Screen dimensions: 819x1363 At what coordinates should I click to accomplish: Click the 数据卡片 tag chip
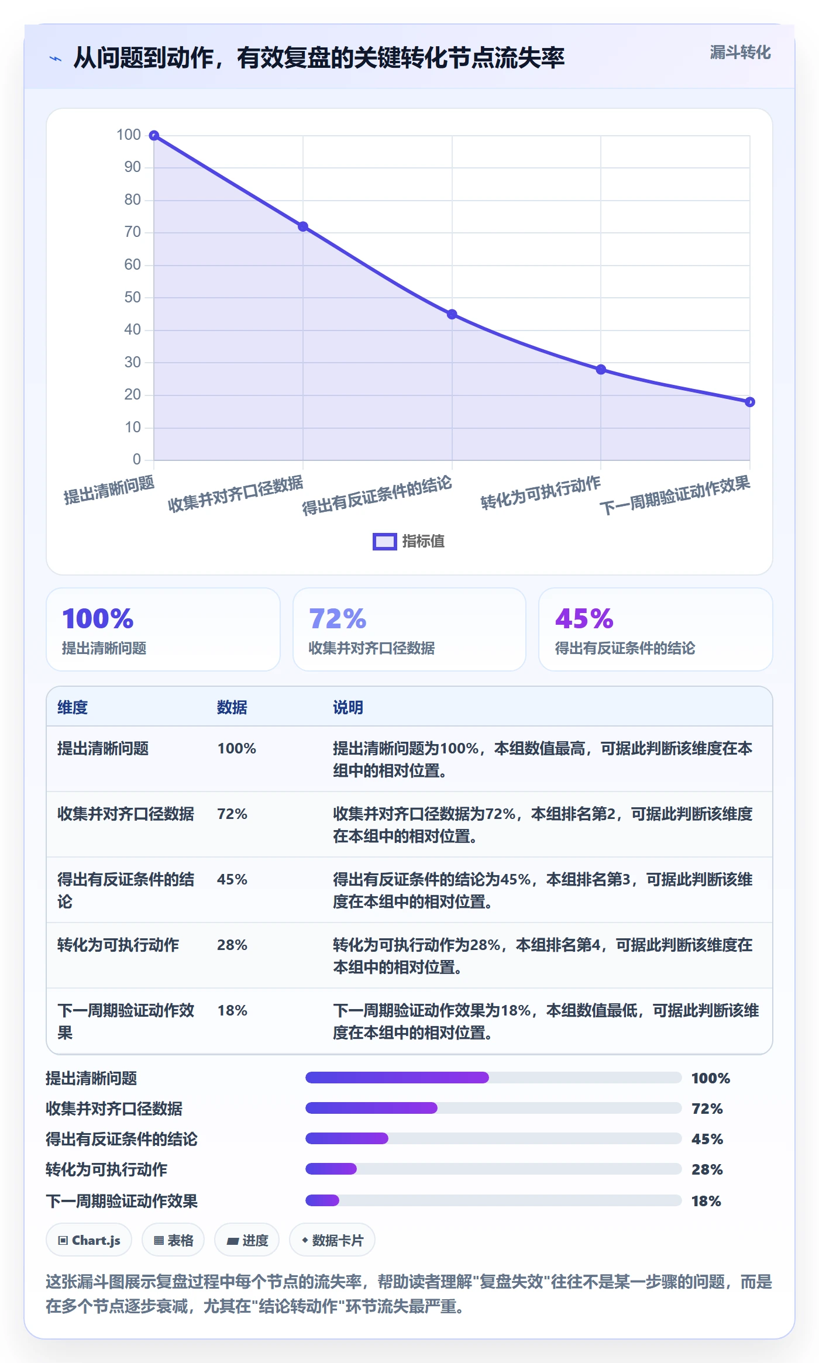coord(332,1240)
